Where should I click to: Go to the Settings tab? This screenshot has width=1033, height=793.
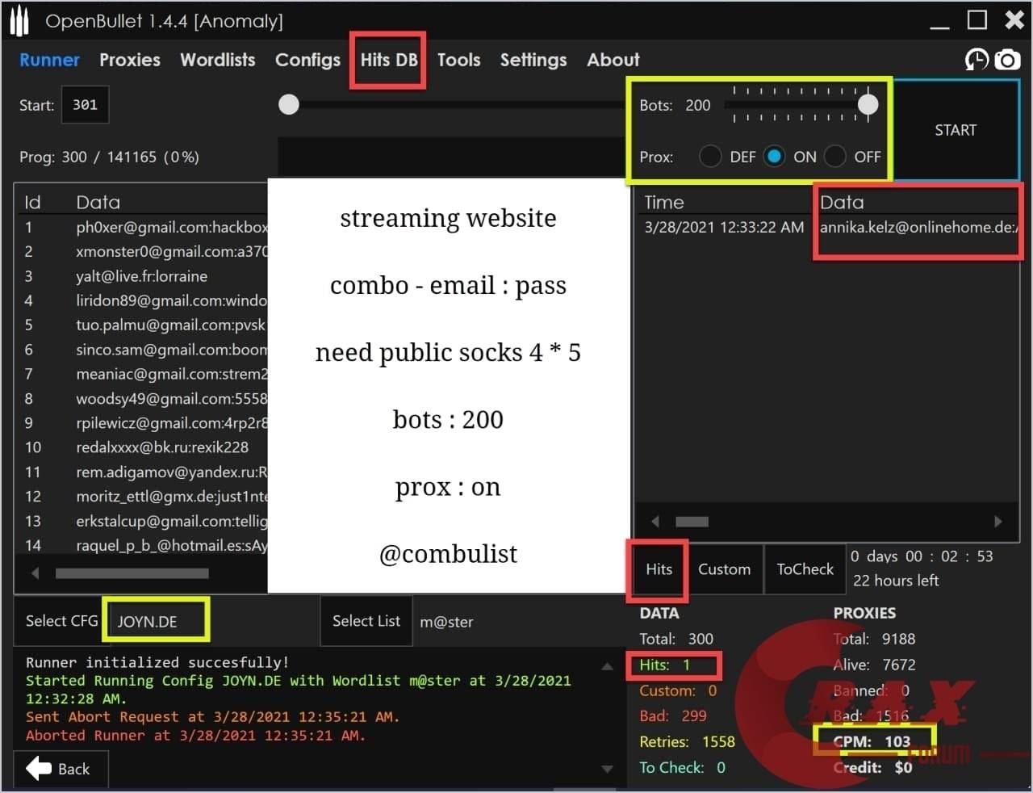click(x=533, y=60)
